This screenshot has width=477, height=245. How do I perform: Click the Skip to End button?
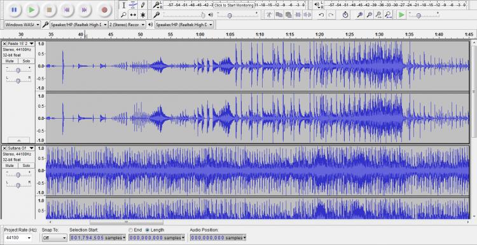(x=84, y=10)
